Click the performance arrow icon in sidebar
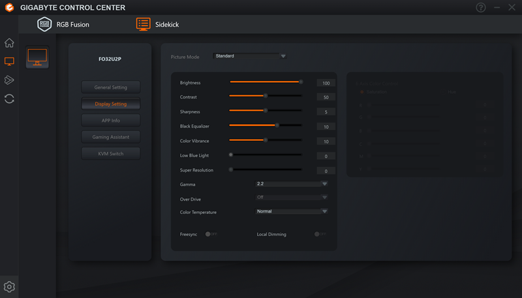This screenshot has width=522, height=298. point(9,80)
